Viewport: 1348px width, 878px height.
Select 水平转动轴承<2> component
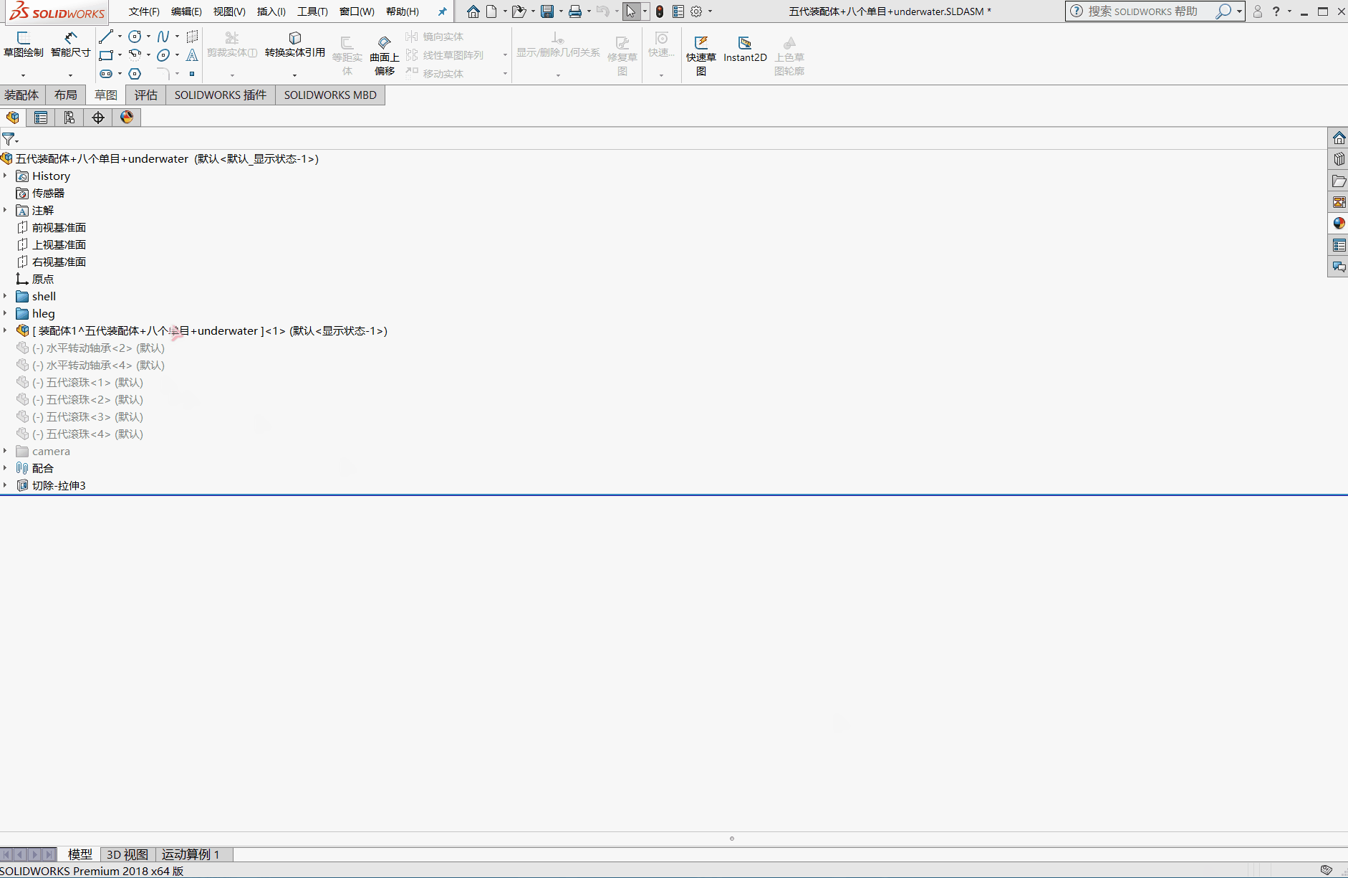[98, 348]
